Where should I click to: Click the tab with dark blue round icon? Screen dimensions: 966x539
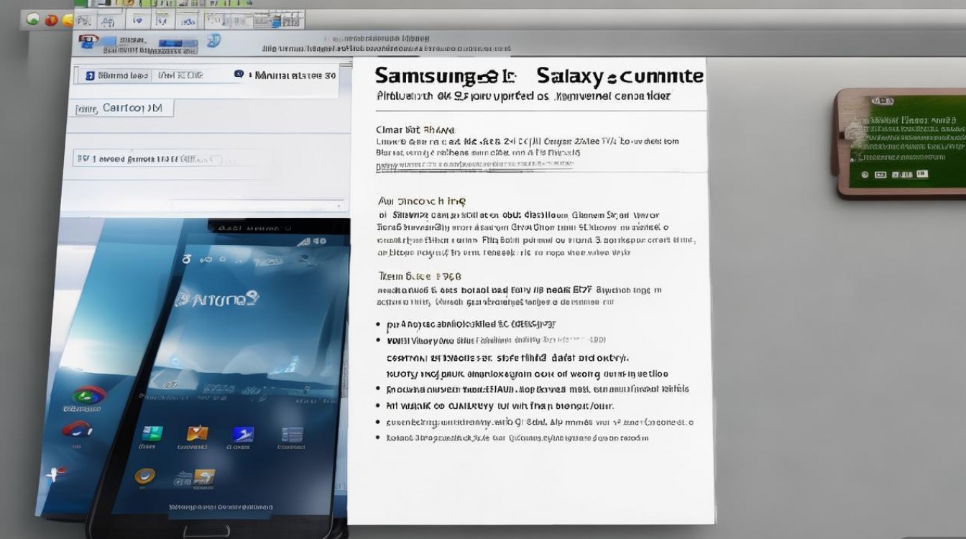click(x=284, y=75)
